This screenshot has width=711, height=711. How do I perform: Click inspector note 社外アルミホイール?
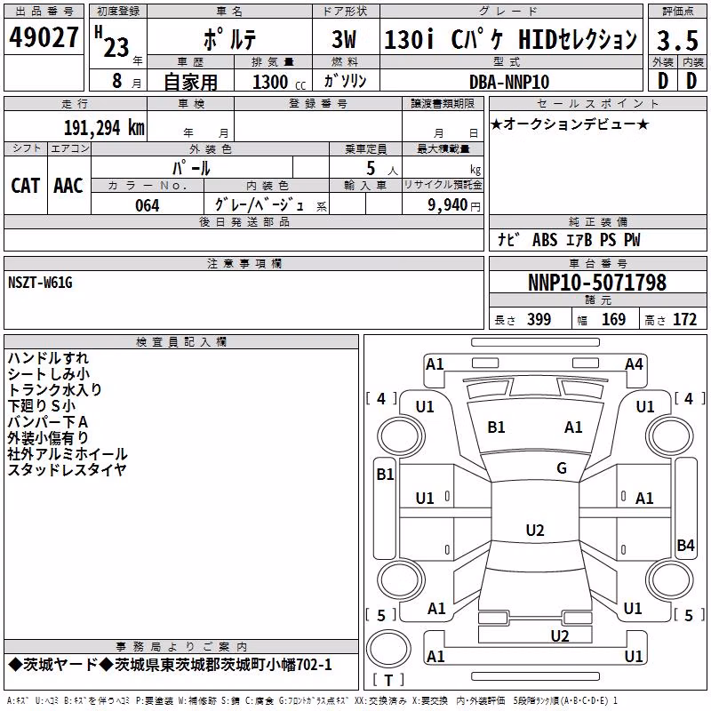point(68,453)
